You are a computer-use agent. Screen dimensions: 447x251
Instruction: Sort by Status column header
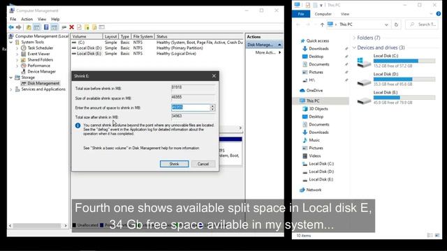click(x=198, y=36)
